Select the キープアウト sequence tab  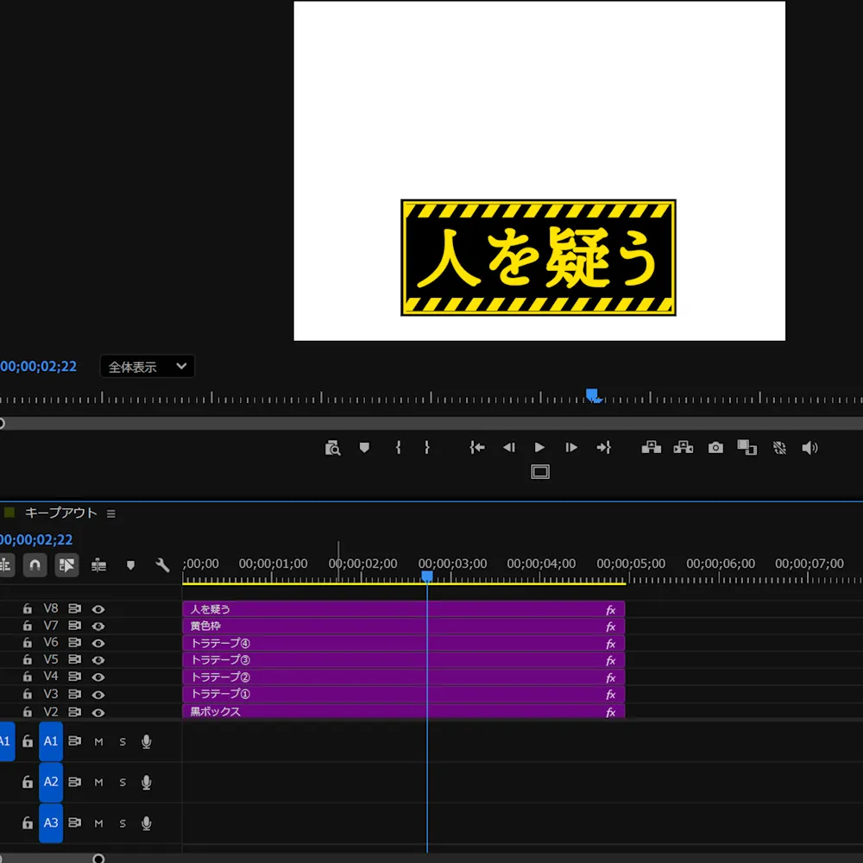[x=60, y=513]
